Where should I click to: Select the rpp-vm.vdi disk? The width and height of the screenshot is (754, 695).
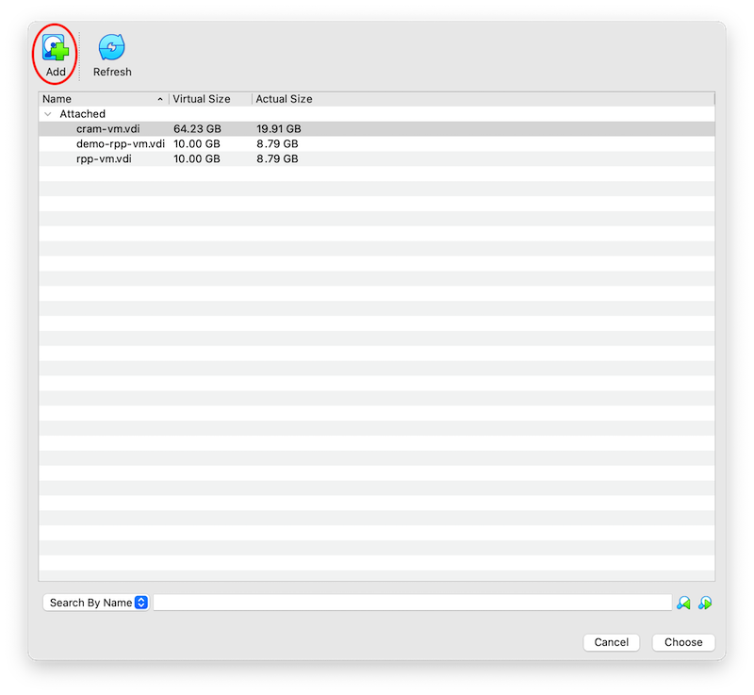point(102,158)
